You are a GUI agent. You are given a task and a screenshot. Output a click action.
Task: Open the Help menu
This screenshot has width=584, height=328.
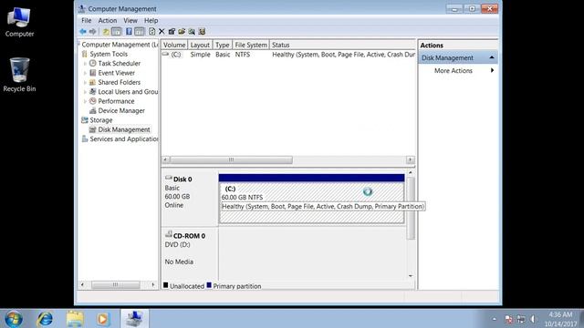pos(151,20)
